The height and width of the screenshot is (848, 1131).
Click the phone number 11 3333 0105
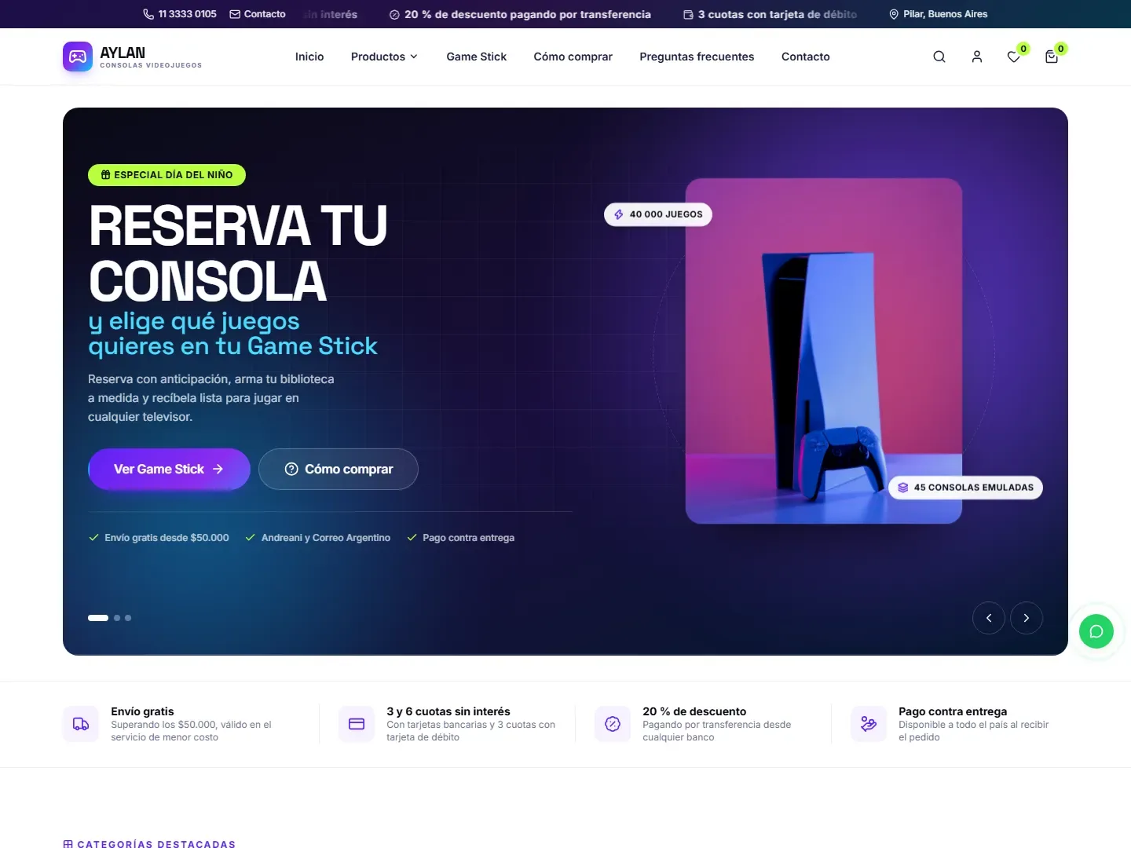click(x=187, y=14)
